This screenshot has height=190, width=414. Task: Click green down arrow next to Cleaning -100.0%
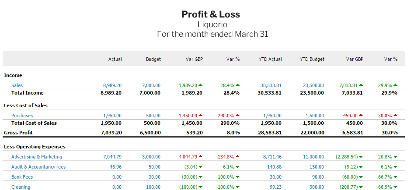237,187
